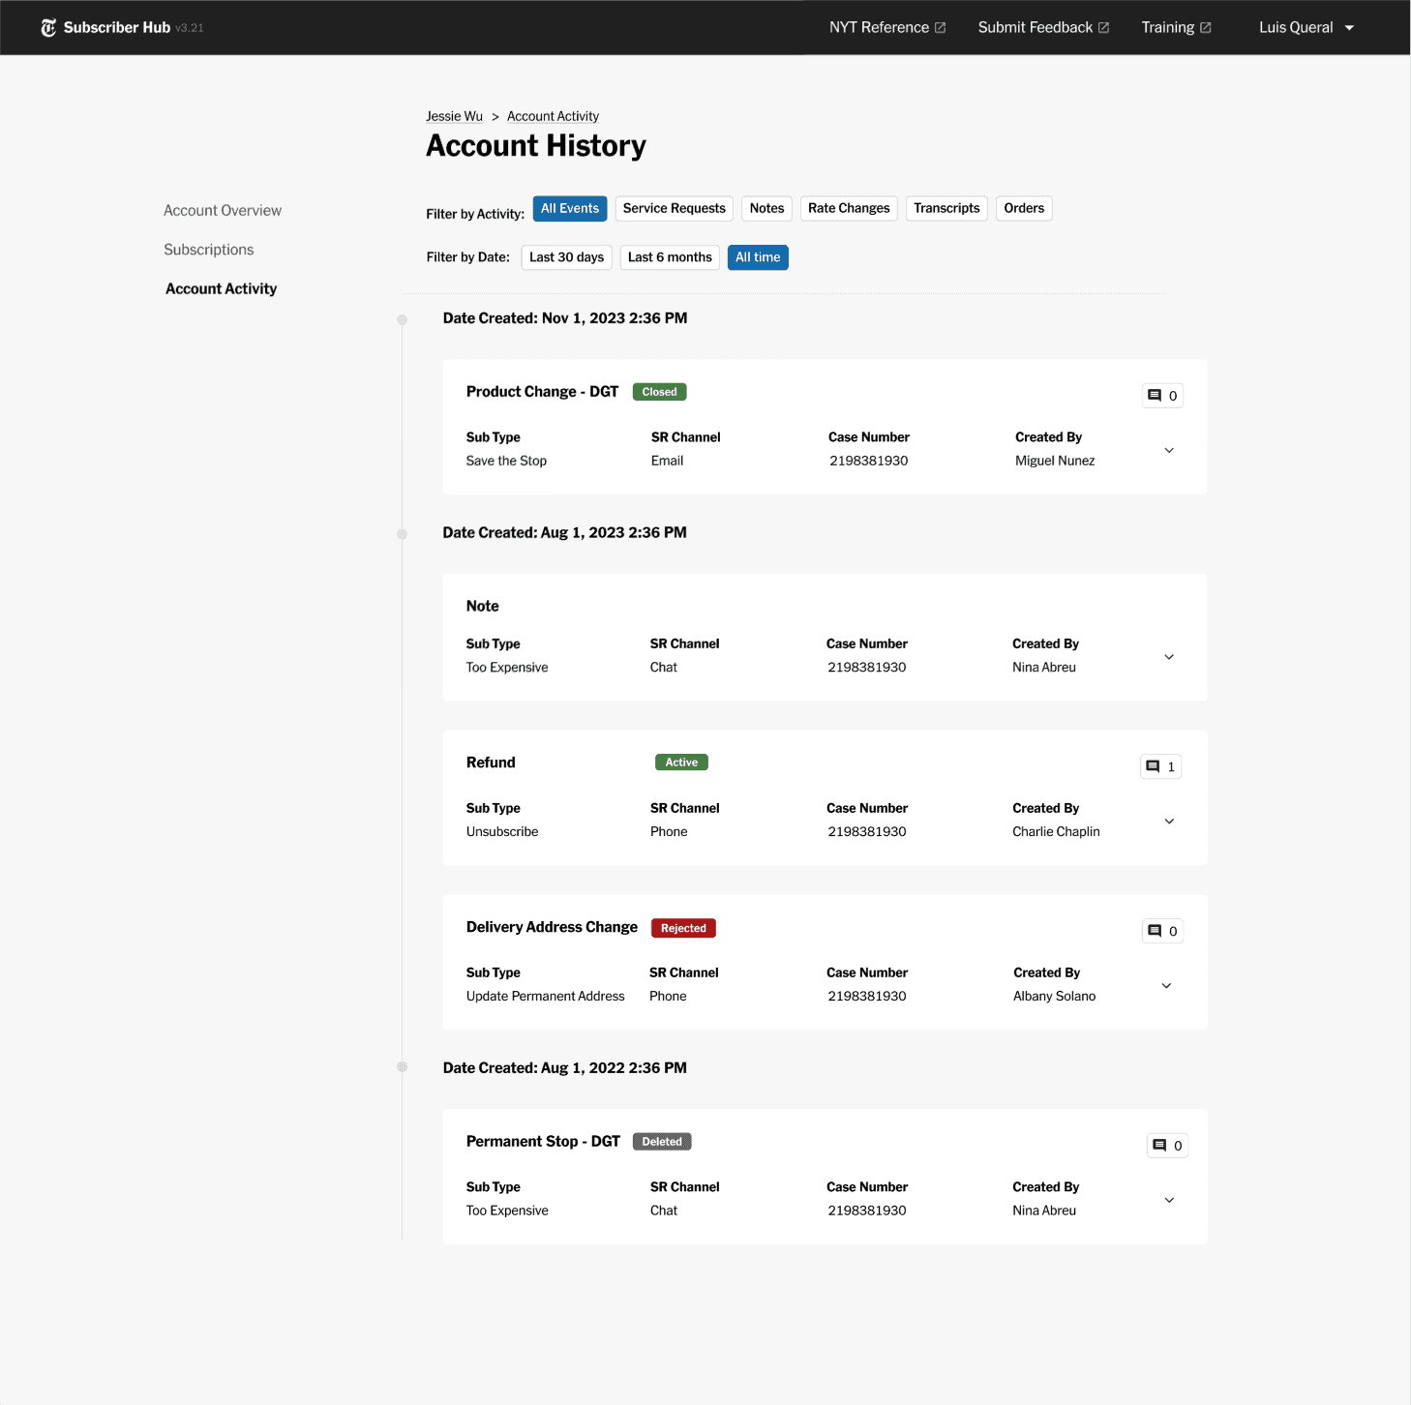Select Account Activity in sidebar

coord(222,288)
